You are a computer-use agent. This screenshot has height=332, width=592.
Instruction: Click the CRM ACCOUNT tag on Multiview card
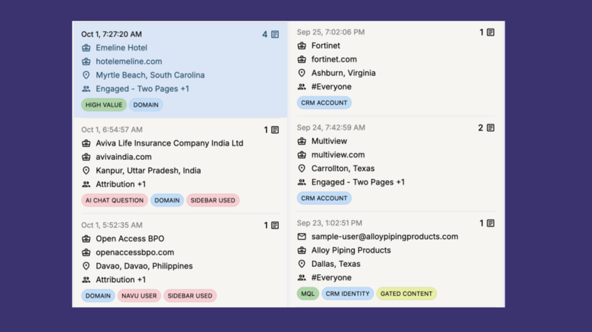click(x=324, y=198)
